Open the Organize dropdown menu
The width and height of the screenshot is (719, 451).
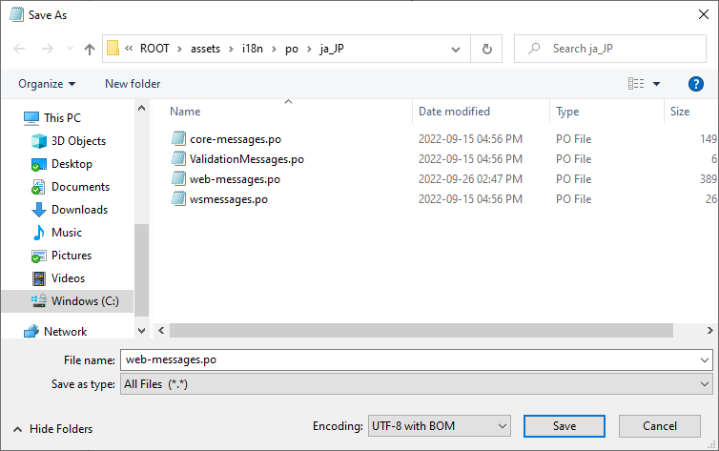[47, 84]
